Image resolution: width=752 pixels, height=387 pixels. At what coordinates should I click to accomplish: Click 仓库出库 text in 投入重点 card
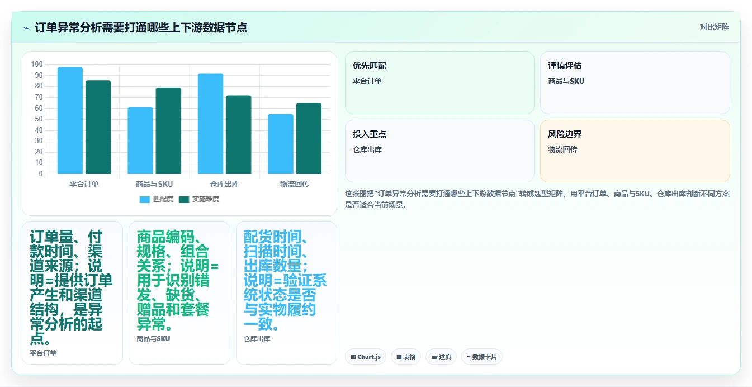point(367,149)
